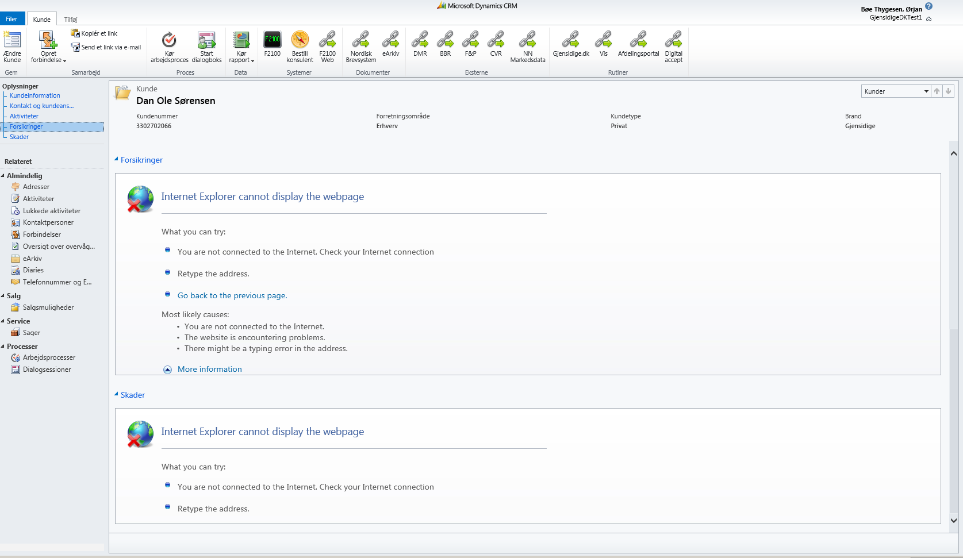963x558 pixels.
Task: Open Sager under Service
Action: (31, 333)
